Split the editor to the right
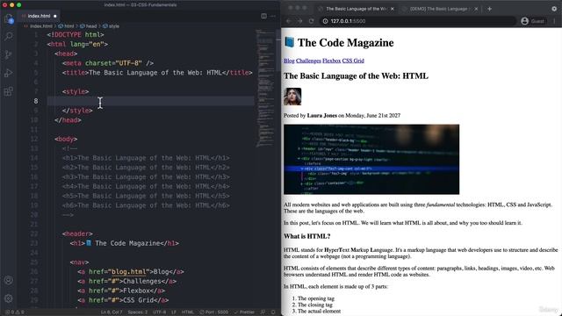 pos(263,16)
